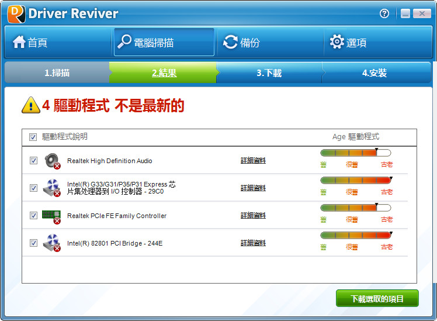The height and width of the screenshot is (321, 437).
Task: Click the backup refresh-arrows icon
Action: point(230,42)
